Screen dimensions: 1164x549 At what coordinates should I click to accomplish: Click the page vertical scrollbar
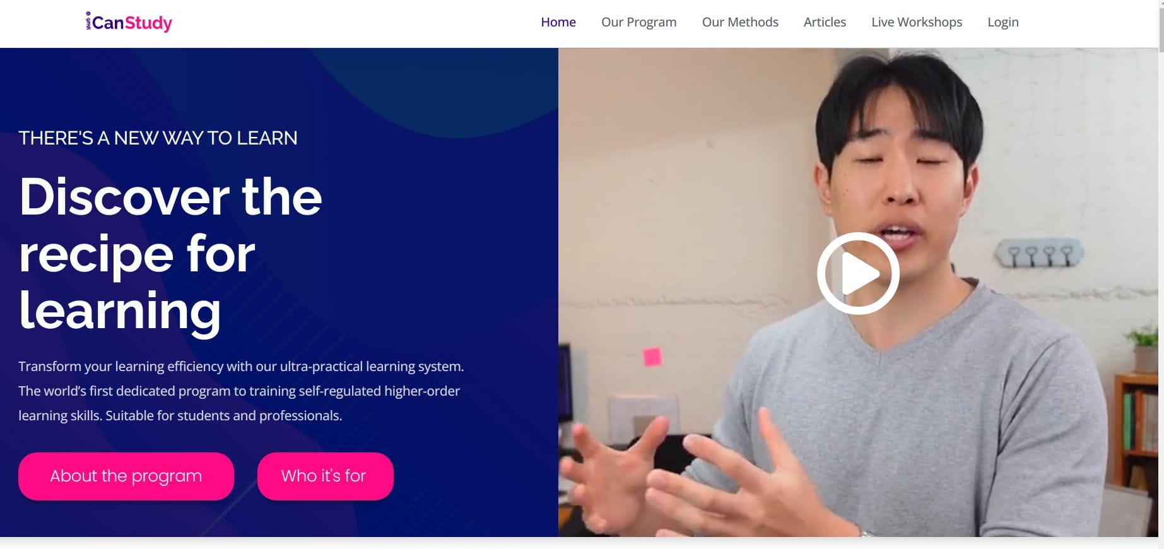(x=1161, y=274)
